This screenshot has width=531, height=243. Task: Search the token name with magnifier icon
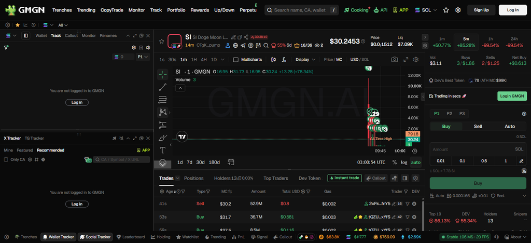(266, 45)
